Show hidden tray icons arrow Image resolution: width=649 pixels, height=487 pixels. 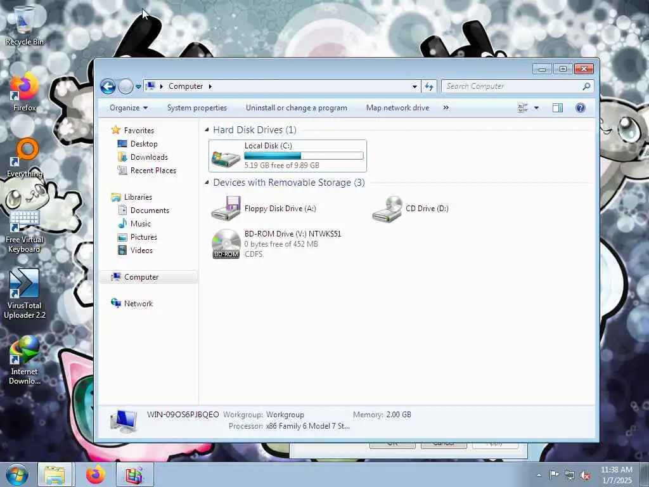tap(539, 475)
